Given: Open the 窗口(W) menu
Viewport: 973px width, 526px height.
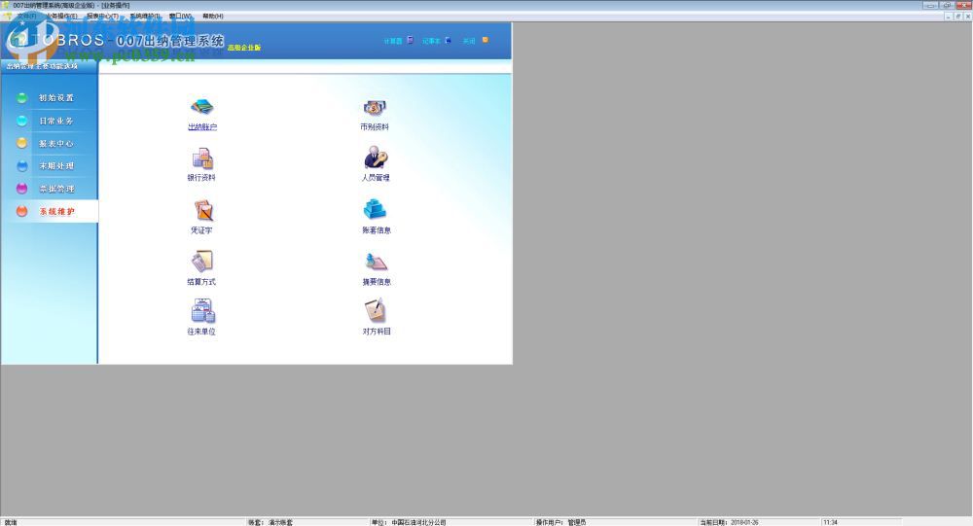Looking at the screenshot, I should (x=180, y=17).
